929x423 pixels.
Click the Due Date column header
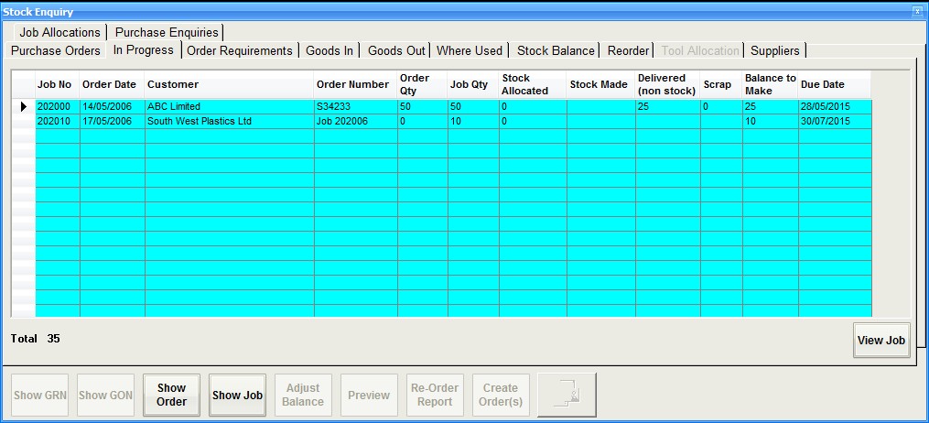pyautogui.click(x=834, y=84)
